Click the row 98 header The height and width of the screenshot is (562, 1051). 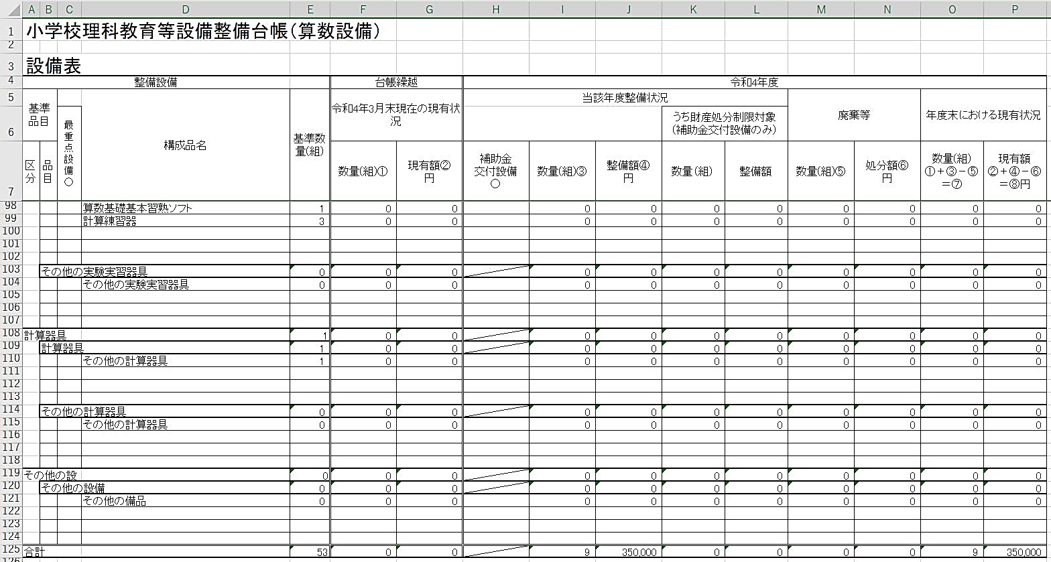(x=11, y=208)
